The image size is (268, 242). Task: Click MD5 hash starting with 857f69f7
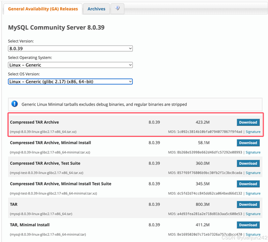pyautogui.click(x=209, y=173)
